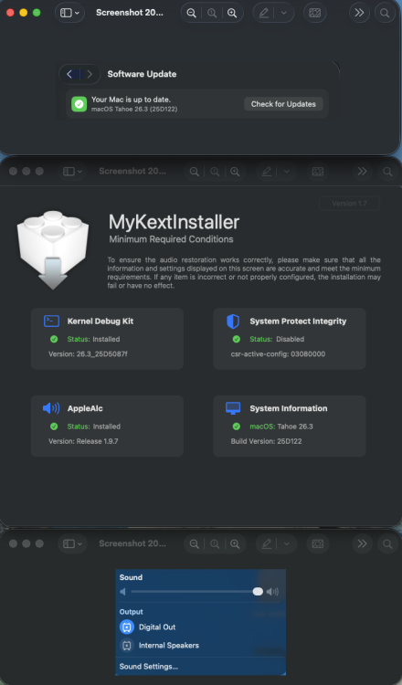Expand markup options chevron in top Preview window
Viewport: 402px width, 685px height.
(284, 13)
